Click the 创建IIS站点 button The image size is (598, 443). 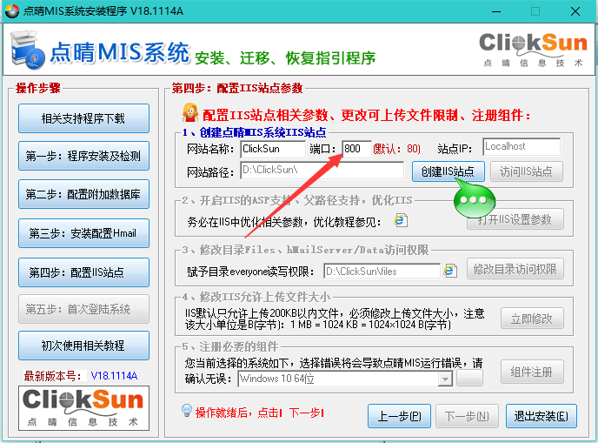pyautogui.click(x=448, y=171)
